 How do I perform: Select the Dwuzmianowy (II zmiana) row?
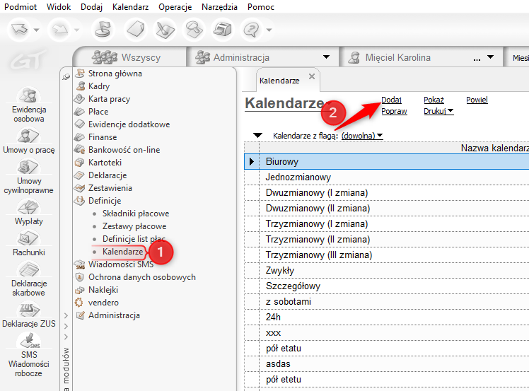tap(387, 208)
